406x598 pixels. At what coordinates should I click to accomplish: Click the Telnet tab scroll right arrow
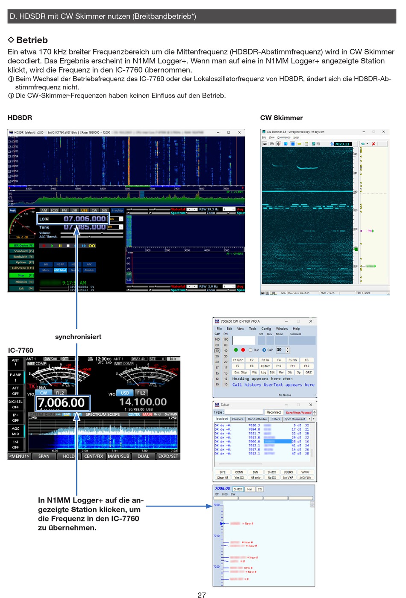tap(313, 419)
